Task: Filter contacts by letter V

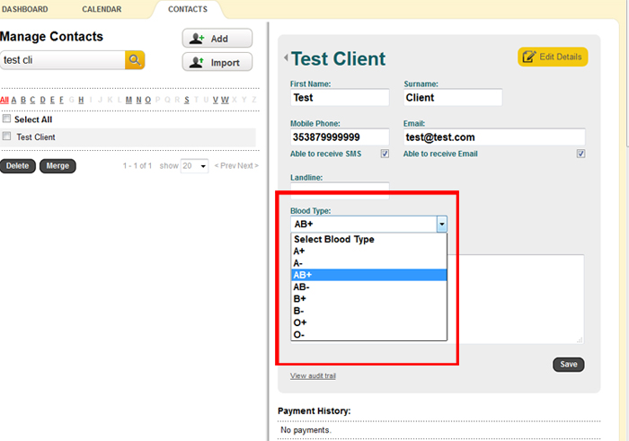Action: click(216, 100)
